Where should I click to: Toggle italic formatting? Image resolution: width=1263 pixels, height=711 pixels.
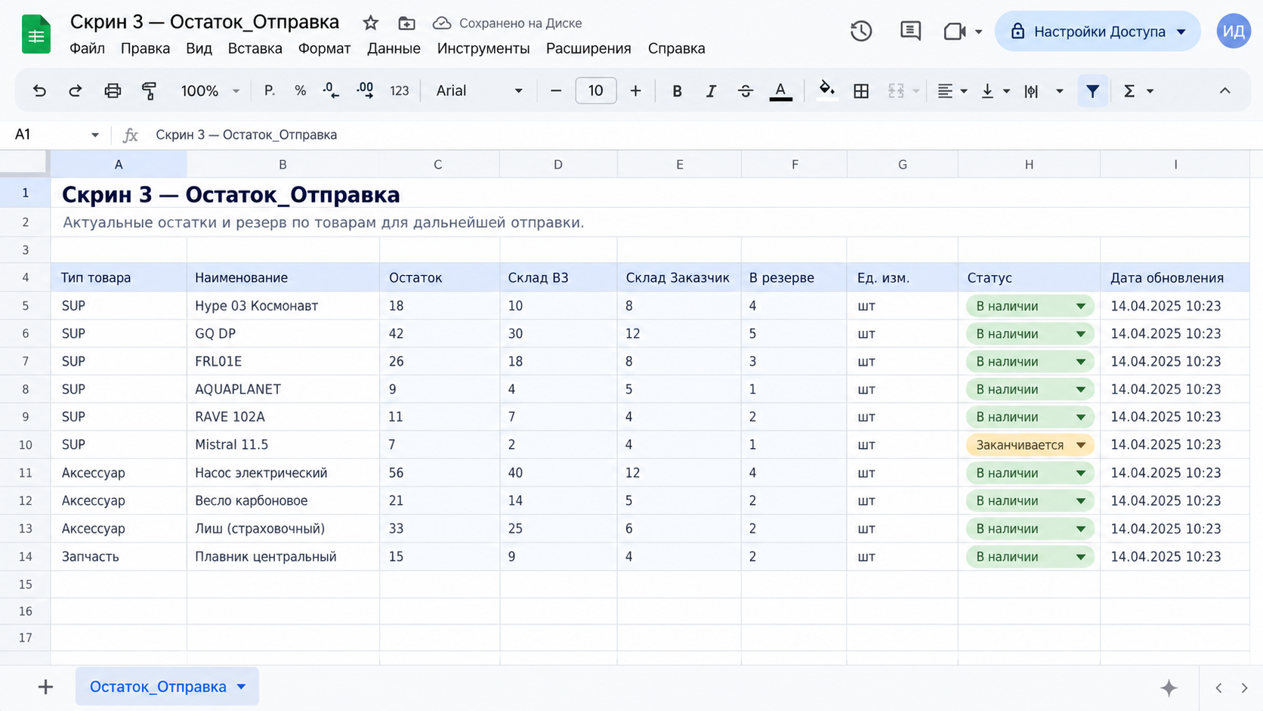(711, 91)
